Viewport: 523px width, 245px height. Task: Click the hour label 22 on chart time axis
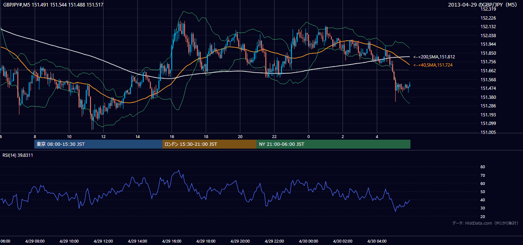tap(274, 136)
